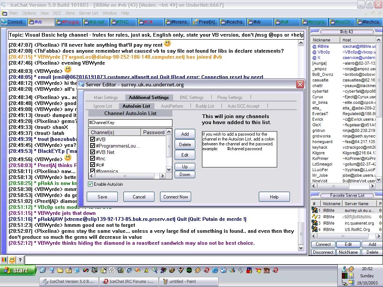The height and width of the screenshot is (287, 383).
Task: Open the folder icon in quick launch
Action: click(60, 270)
